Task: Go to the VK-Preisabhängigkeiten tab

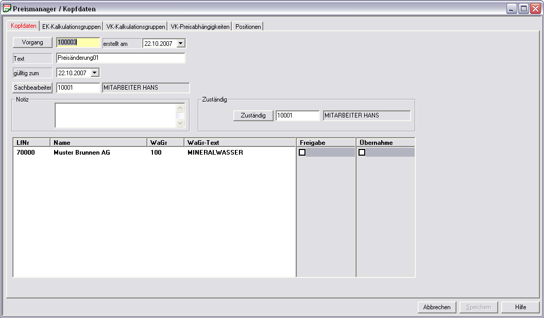Action: (200, 27)
